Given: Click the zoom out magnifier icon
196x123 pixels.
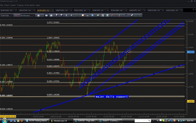Looking at the screenshot, I should pos(62,15).
